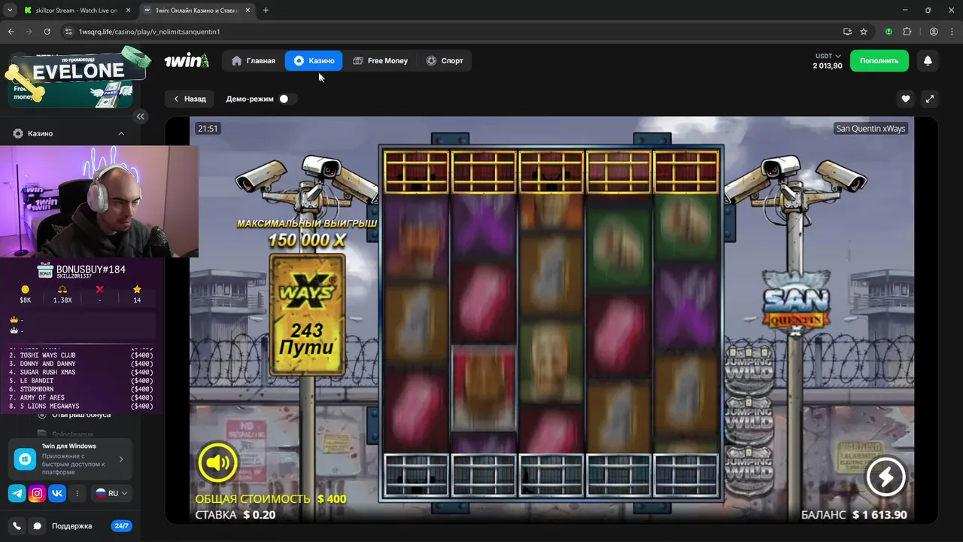Viewport: 963px width, 542px height.
Task: Click TOSHI WAYS CLUB list row
Action: click(x=81, y=355)
